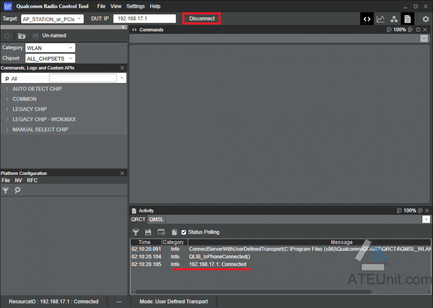Viewport: 433px width, 308px height.
Task: Save the Un-named file with the disk icon
Action: pyautogui.click(x=35, y=36)
